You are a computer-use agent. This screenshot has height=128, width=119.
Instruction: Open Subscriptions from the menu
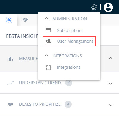pos(70,31)
